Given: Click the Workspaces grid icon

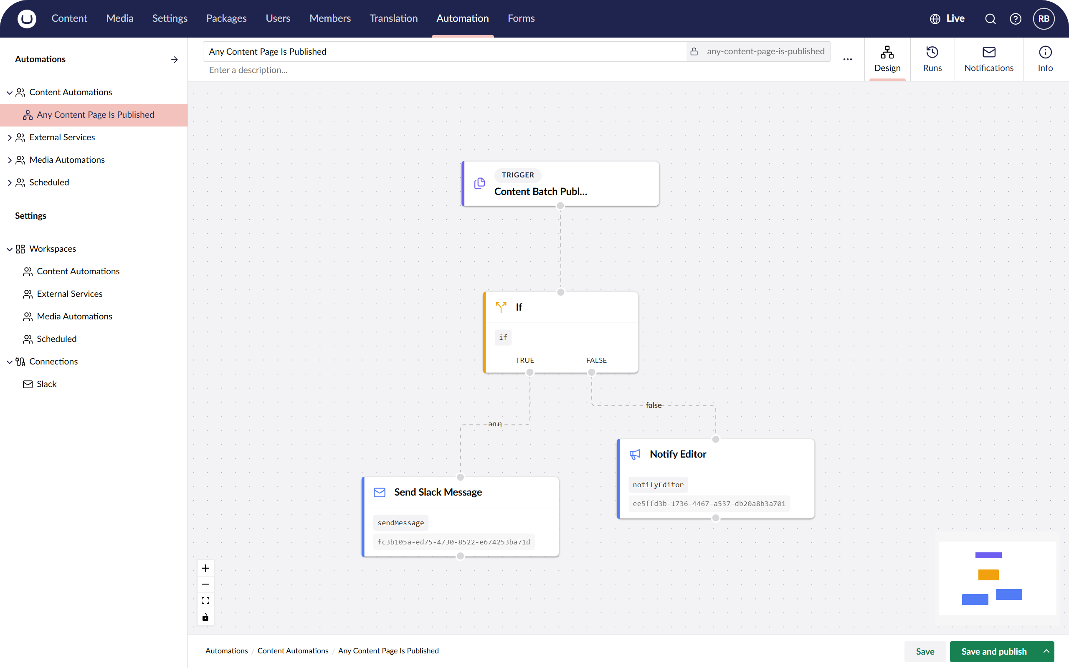Looking at the screenshot, I should (20, 249).
